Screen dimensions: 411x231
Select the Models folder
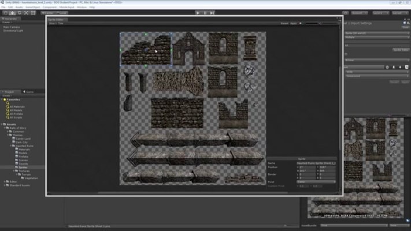coord(23,153)
